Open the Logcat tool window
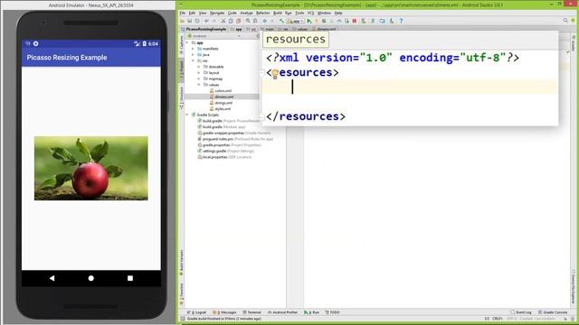The width and height of the screenshot is (579, 325). click(x=197, y=312)
